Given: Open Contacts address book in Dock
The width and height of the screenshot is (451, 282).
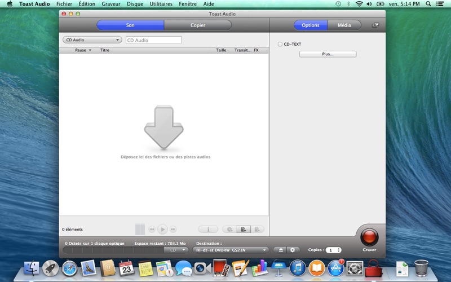Looking at the screenshot, I should [108, 268].
